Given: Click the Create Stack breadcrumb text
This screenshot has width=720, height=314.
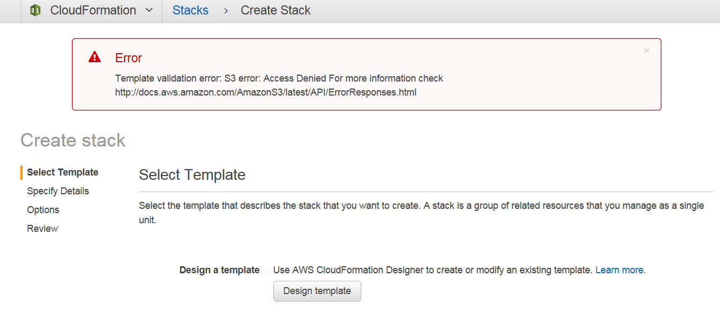Looking at the screenshot, I should [x=275, y=10].
